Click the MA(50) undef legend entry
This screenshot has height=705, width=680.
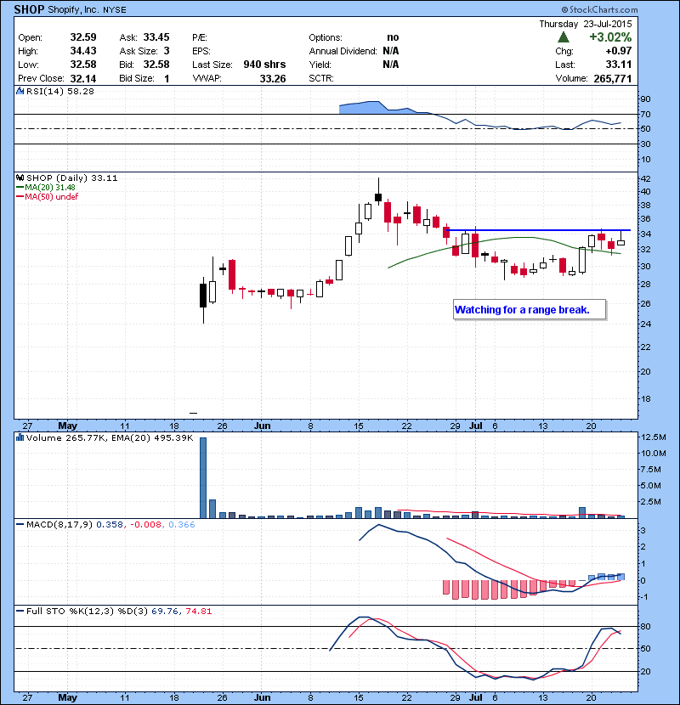click(48, 196)
